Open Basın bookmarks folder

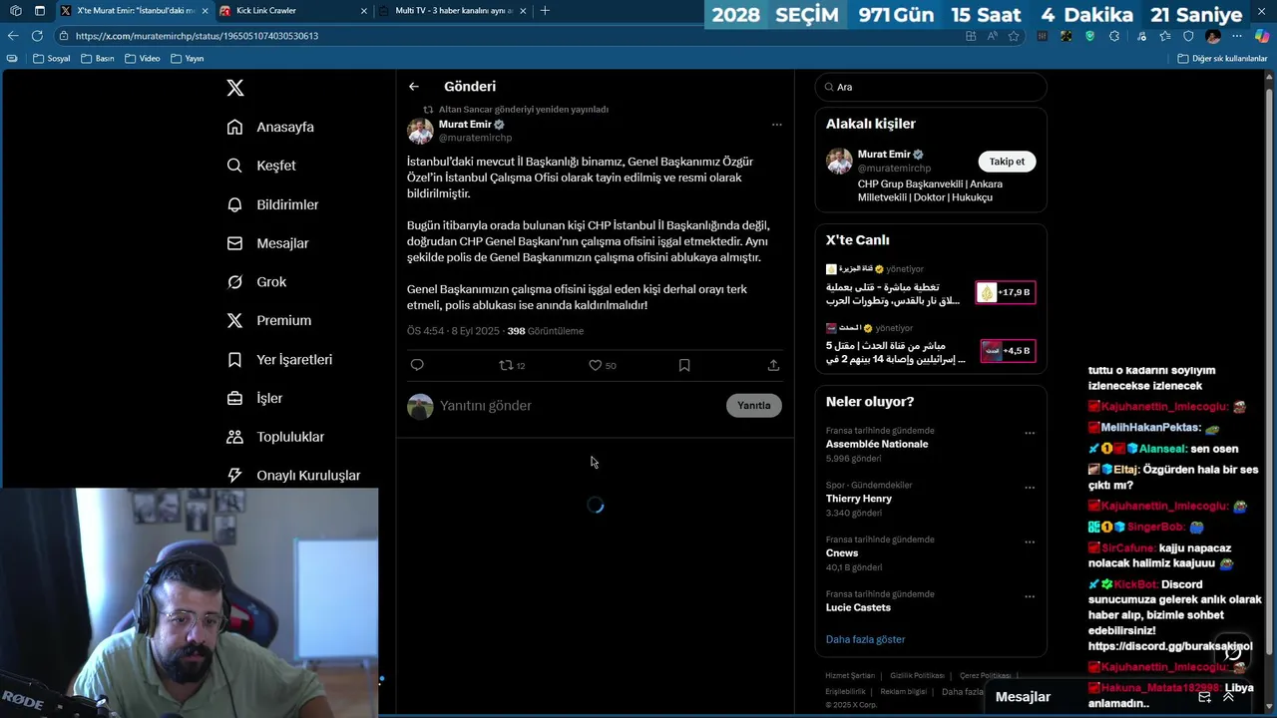point(98,59)
